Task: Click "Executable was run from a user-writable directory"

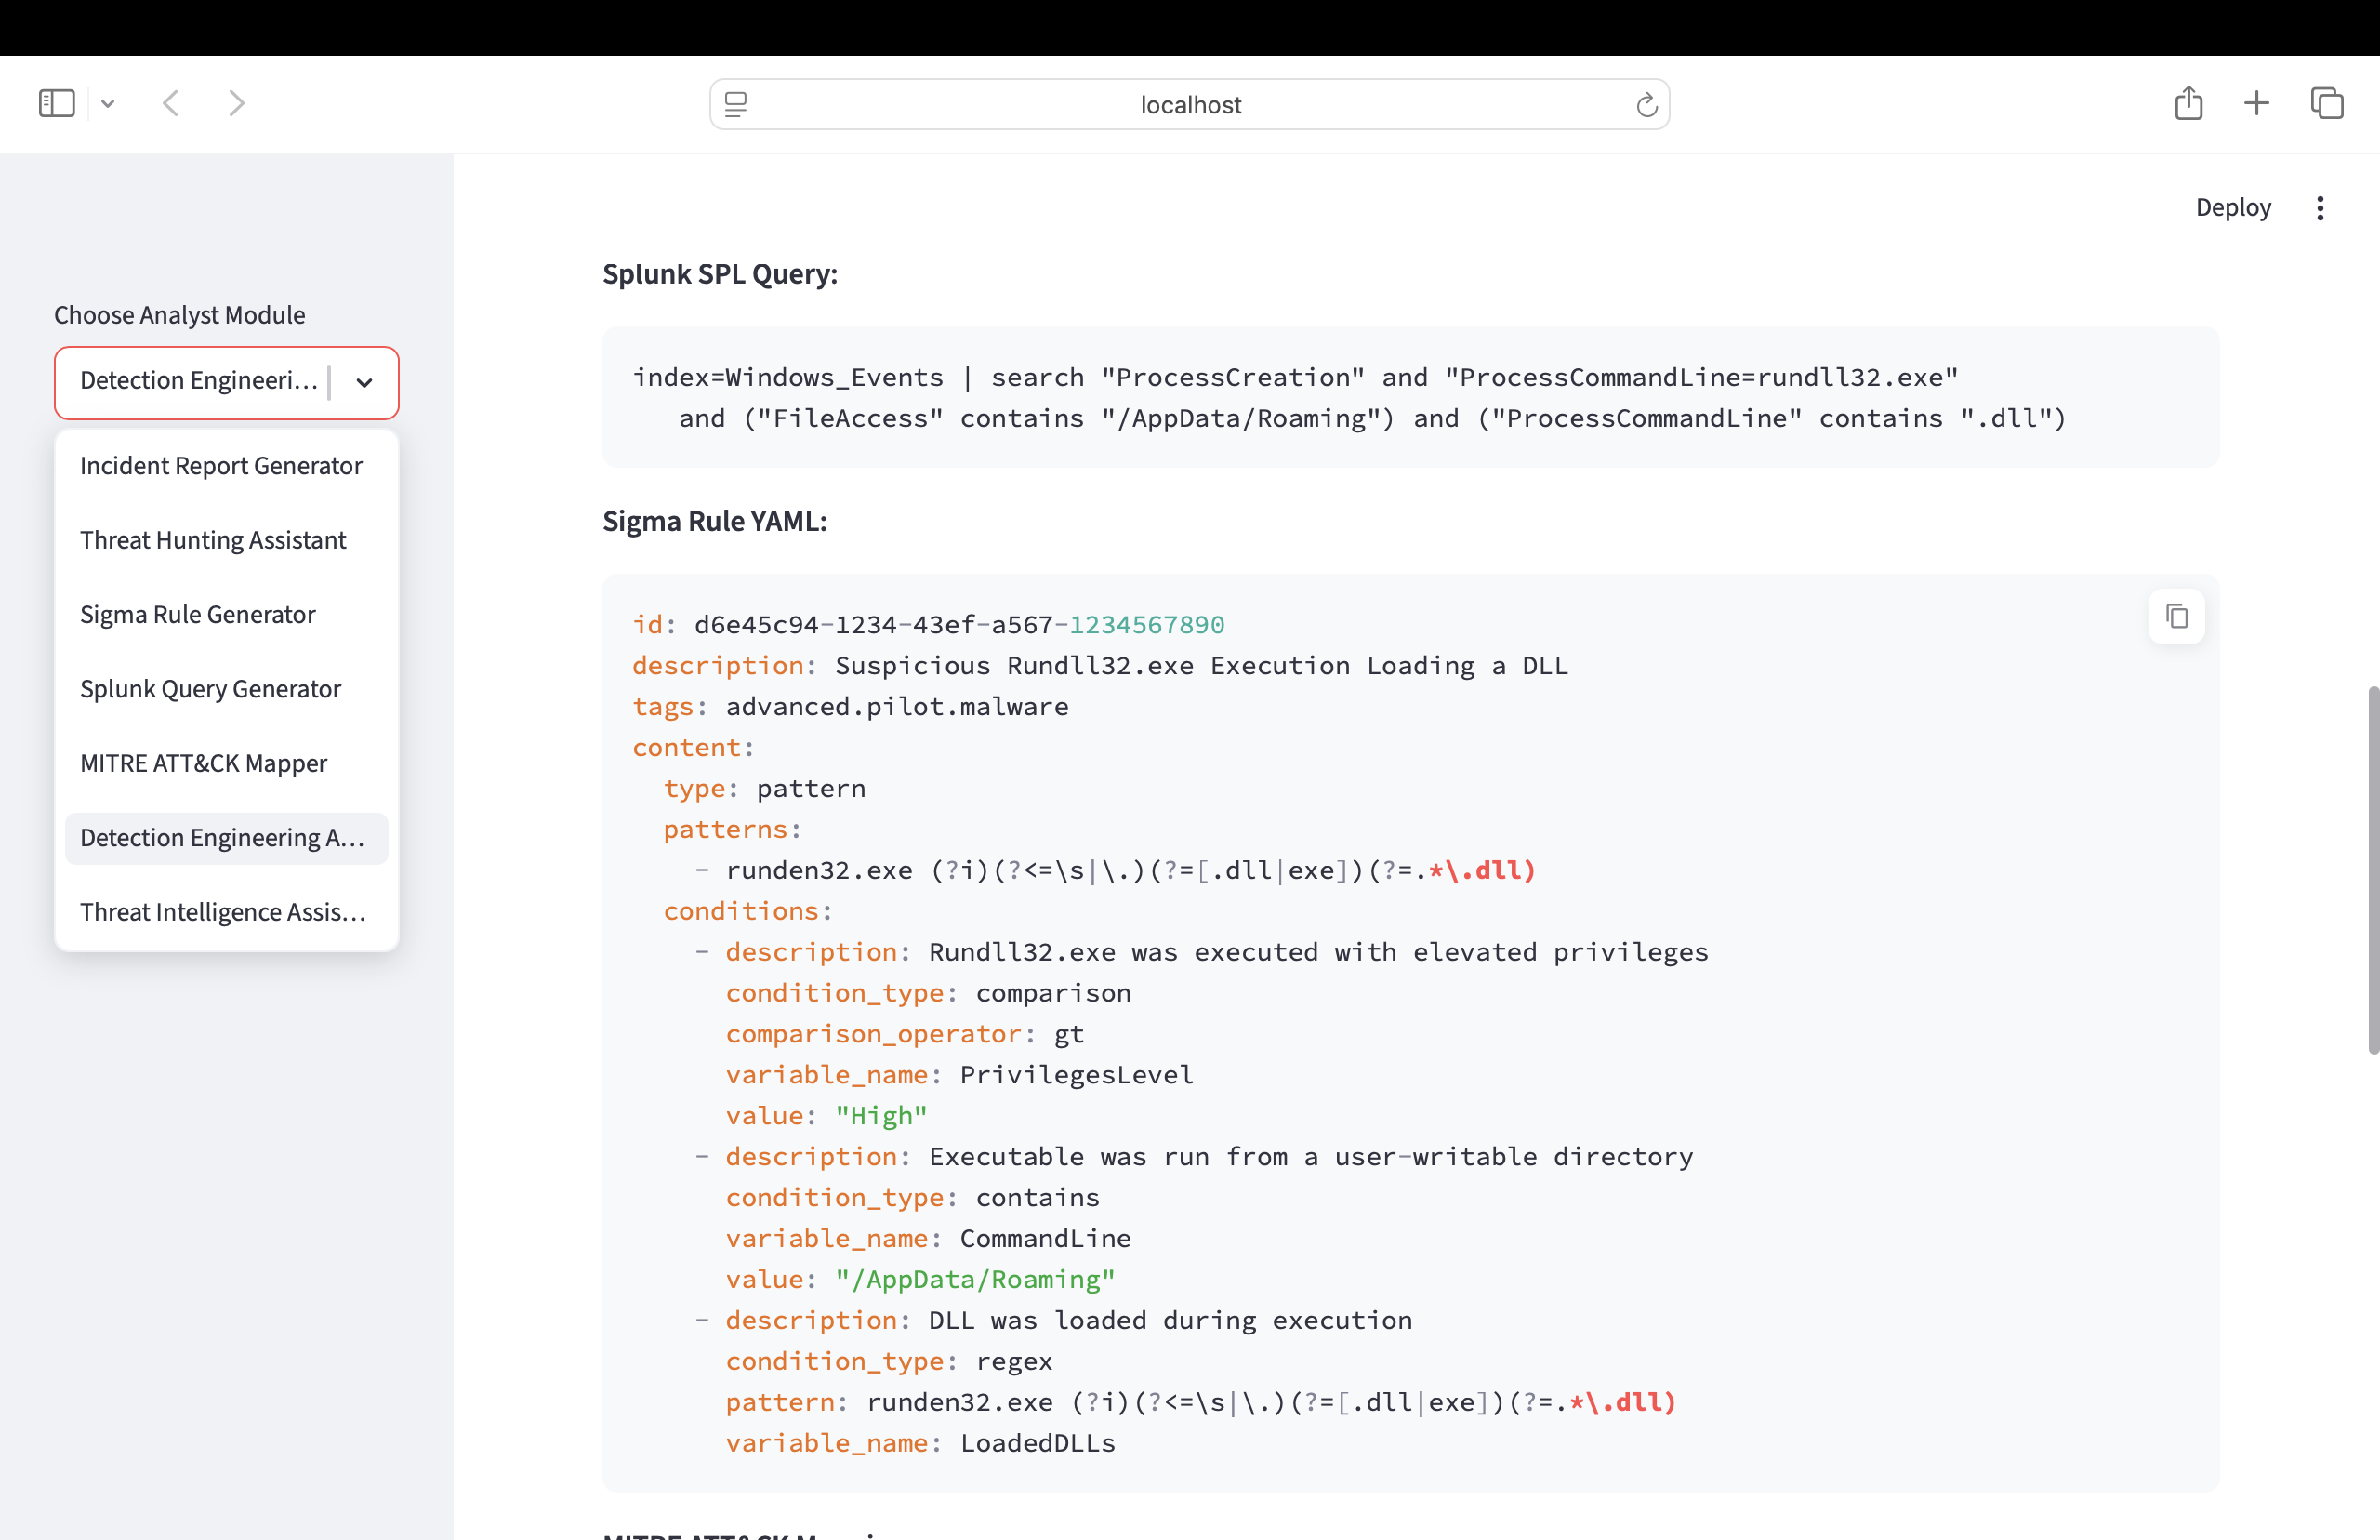Action: (x=1312, y=1156)
